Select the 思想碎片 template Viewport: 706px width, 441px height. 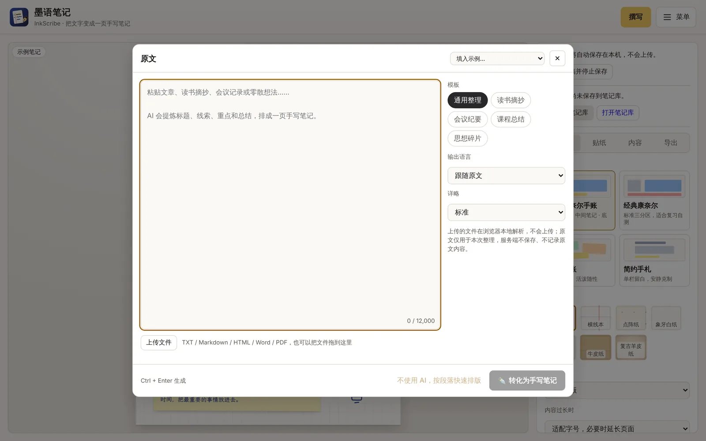[x=468, y=138]
